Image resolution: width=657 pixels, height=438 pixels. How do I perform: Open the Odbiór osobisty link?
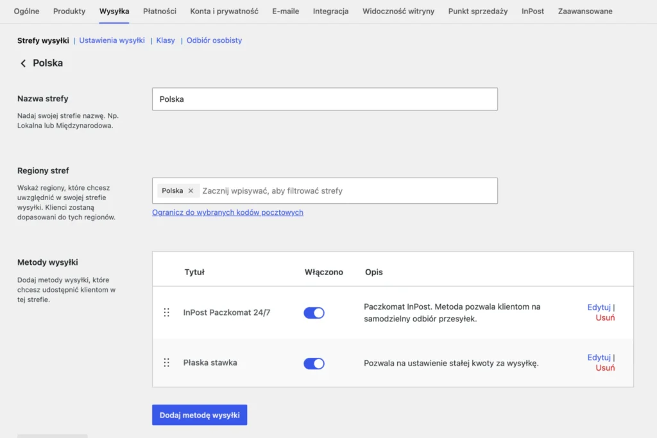(214, 40)
